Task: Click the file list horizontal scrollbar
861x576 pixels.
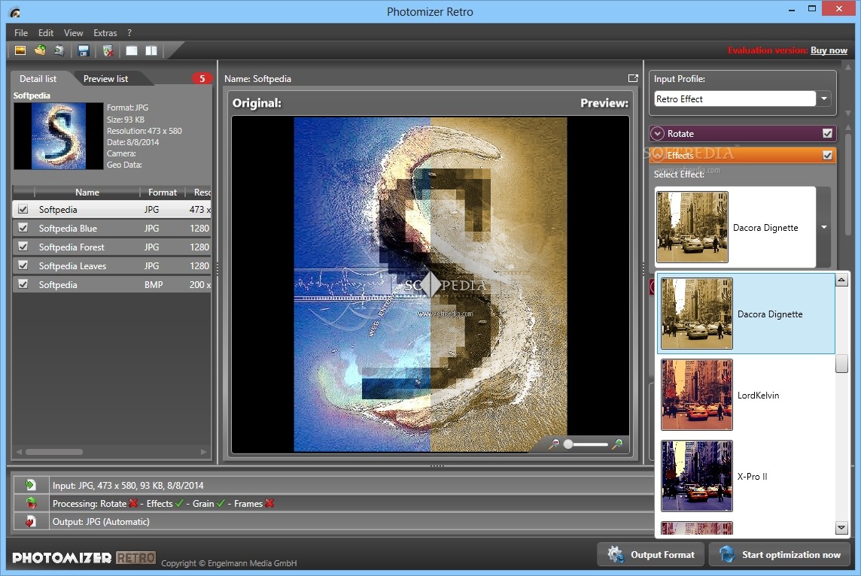Action: (54, 452)
